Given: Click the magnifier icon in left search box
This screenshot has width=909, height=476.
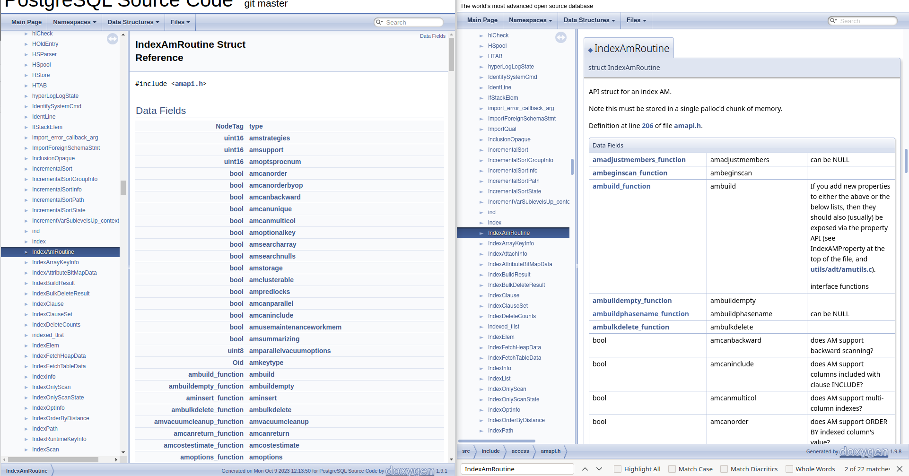Looking at the screenshot, I should pyautogui.click(x=379, y=22).
